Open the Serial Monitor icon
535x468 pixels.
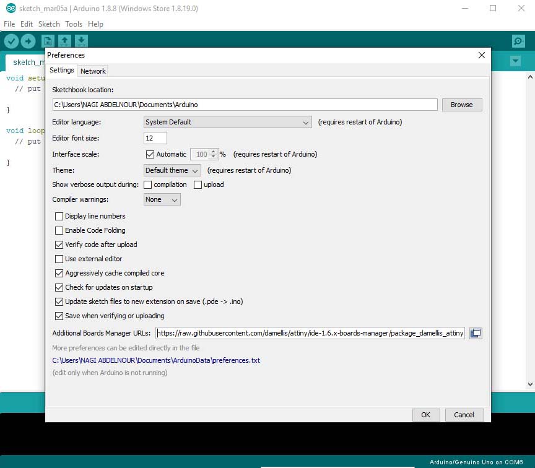tap(518, 41)
